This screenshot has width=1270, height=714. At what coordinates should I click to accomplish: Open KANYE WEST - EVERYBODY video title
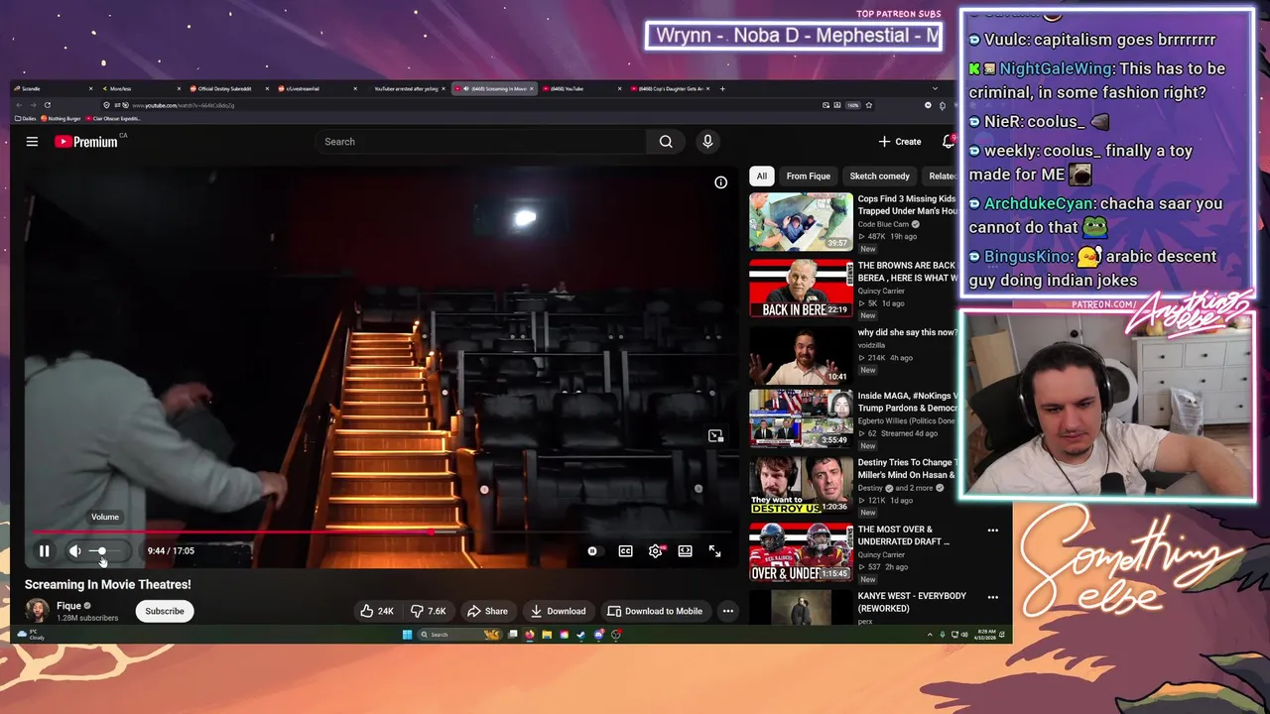click(x=912, y=602)
